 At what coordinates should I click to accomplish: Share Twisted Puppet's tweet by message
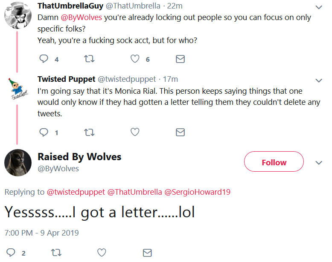(x=180, y=132)
